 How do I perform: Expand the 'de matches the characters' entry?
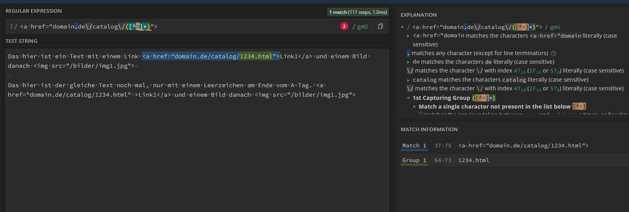[408, 62]
